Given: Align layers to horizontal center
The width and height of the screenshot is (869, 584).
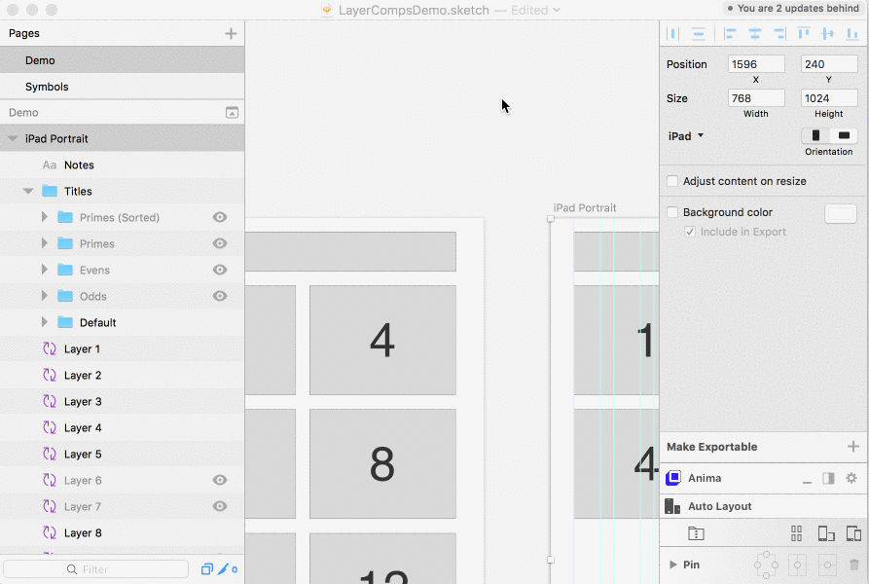Looking at the screenshot, I should pos(755,34).
